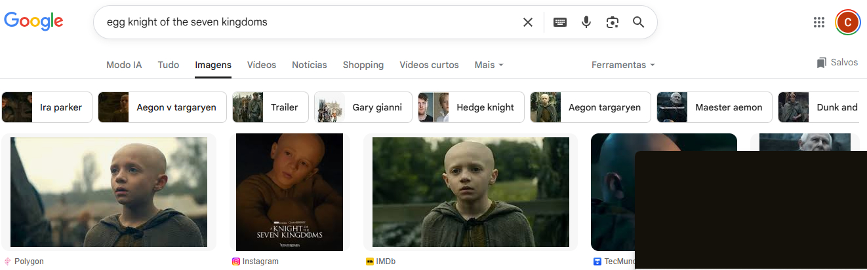Open the Polygon image result thumbnail
Screen dimensions: 867x270
[109, 192]
